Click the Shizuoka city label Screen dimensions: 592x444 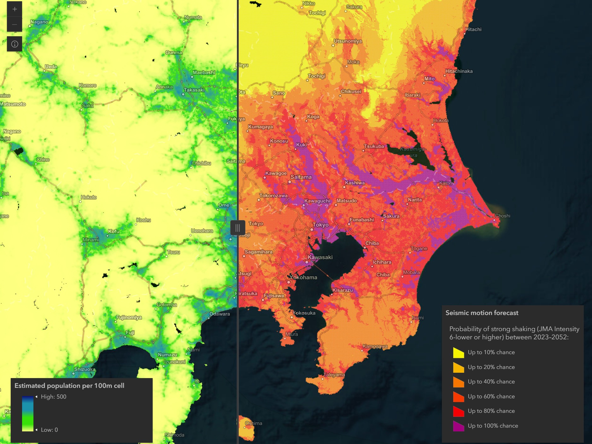click(x=85, y=369)
